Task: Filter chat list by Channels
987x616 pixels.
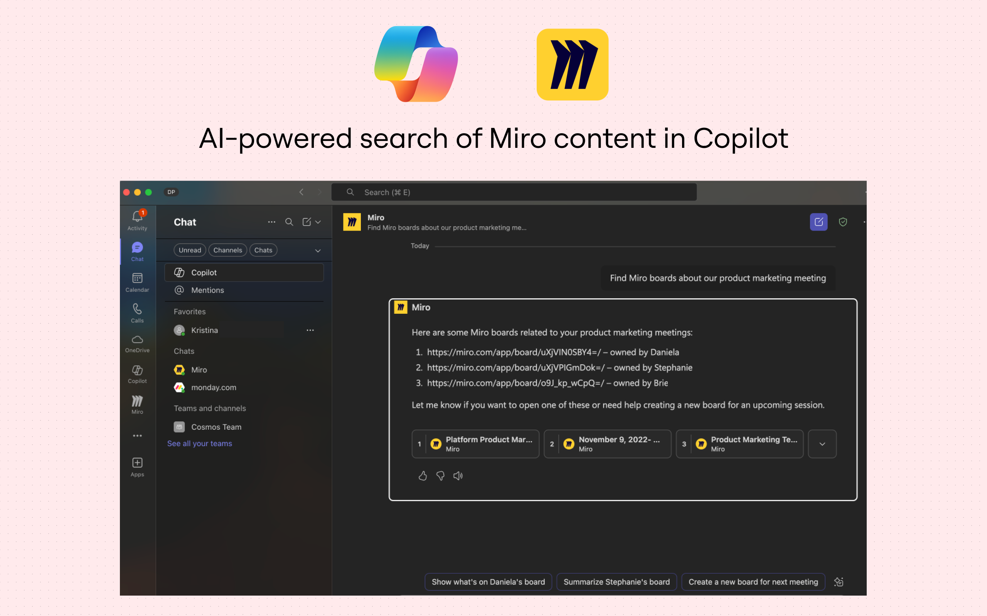Action: [x=227, y=250]
